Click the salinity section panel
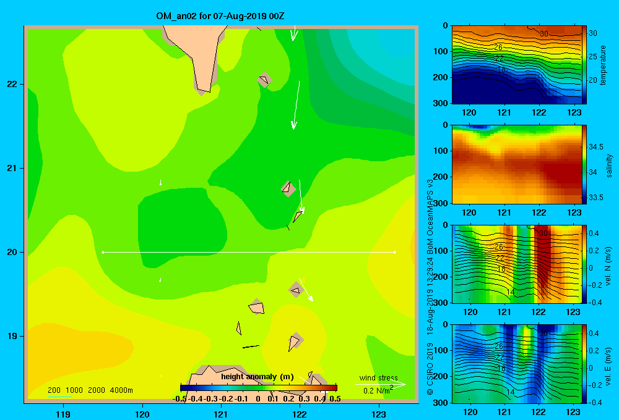The width and height of the screenshot is (619, 420). (x=516, y=164)
